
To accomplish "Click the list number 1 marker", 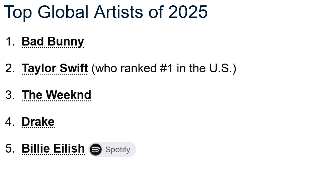I will 10,41.
